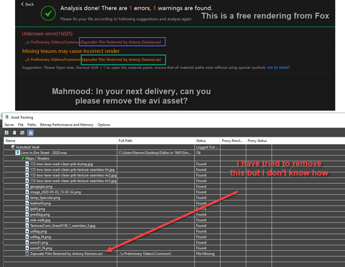Select the report list view toolbar icon
The height and width of the screenshot is (267, 345).
point(14,133)
